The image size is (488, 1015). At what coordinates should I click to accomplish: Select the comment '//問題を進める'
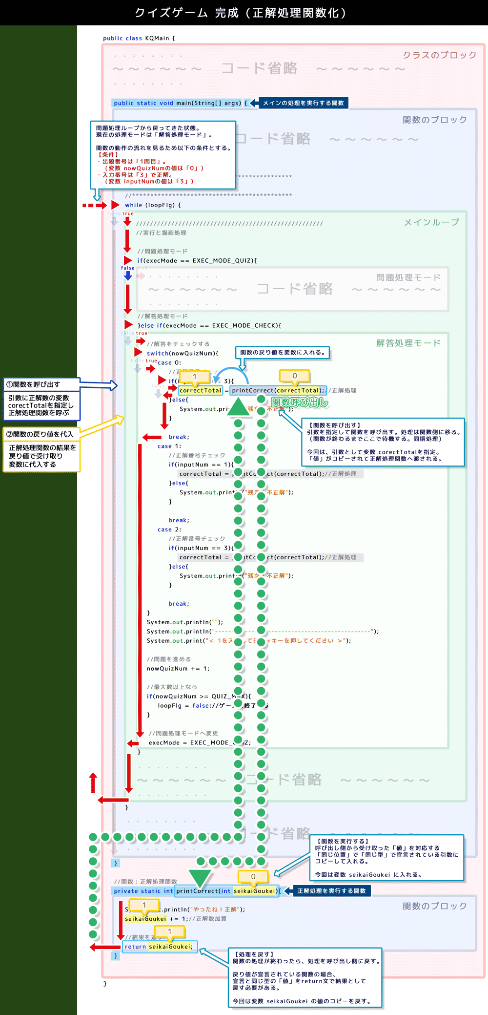[169, 659]
